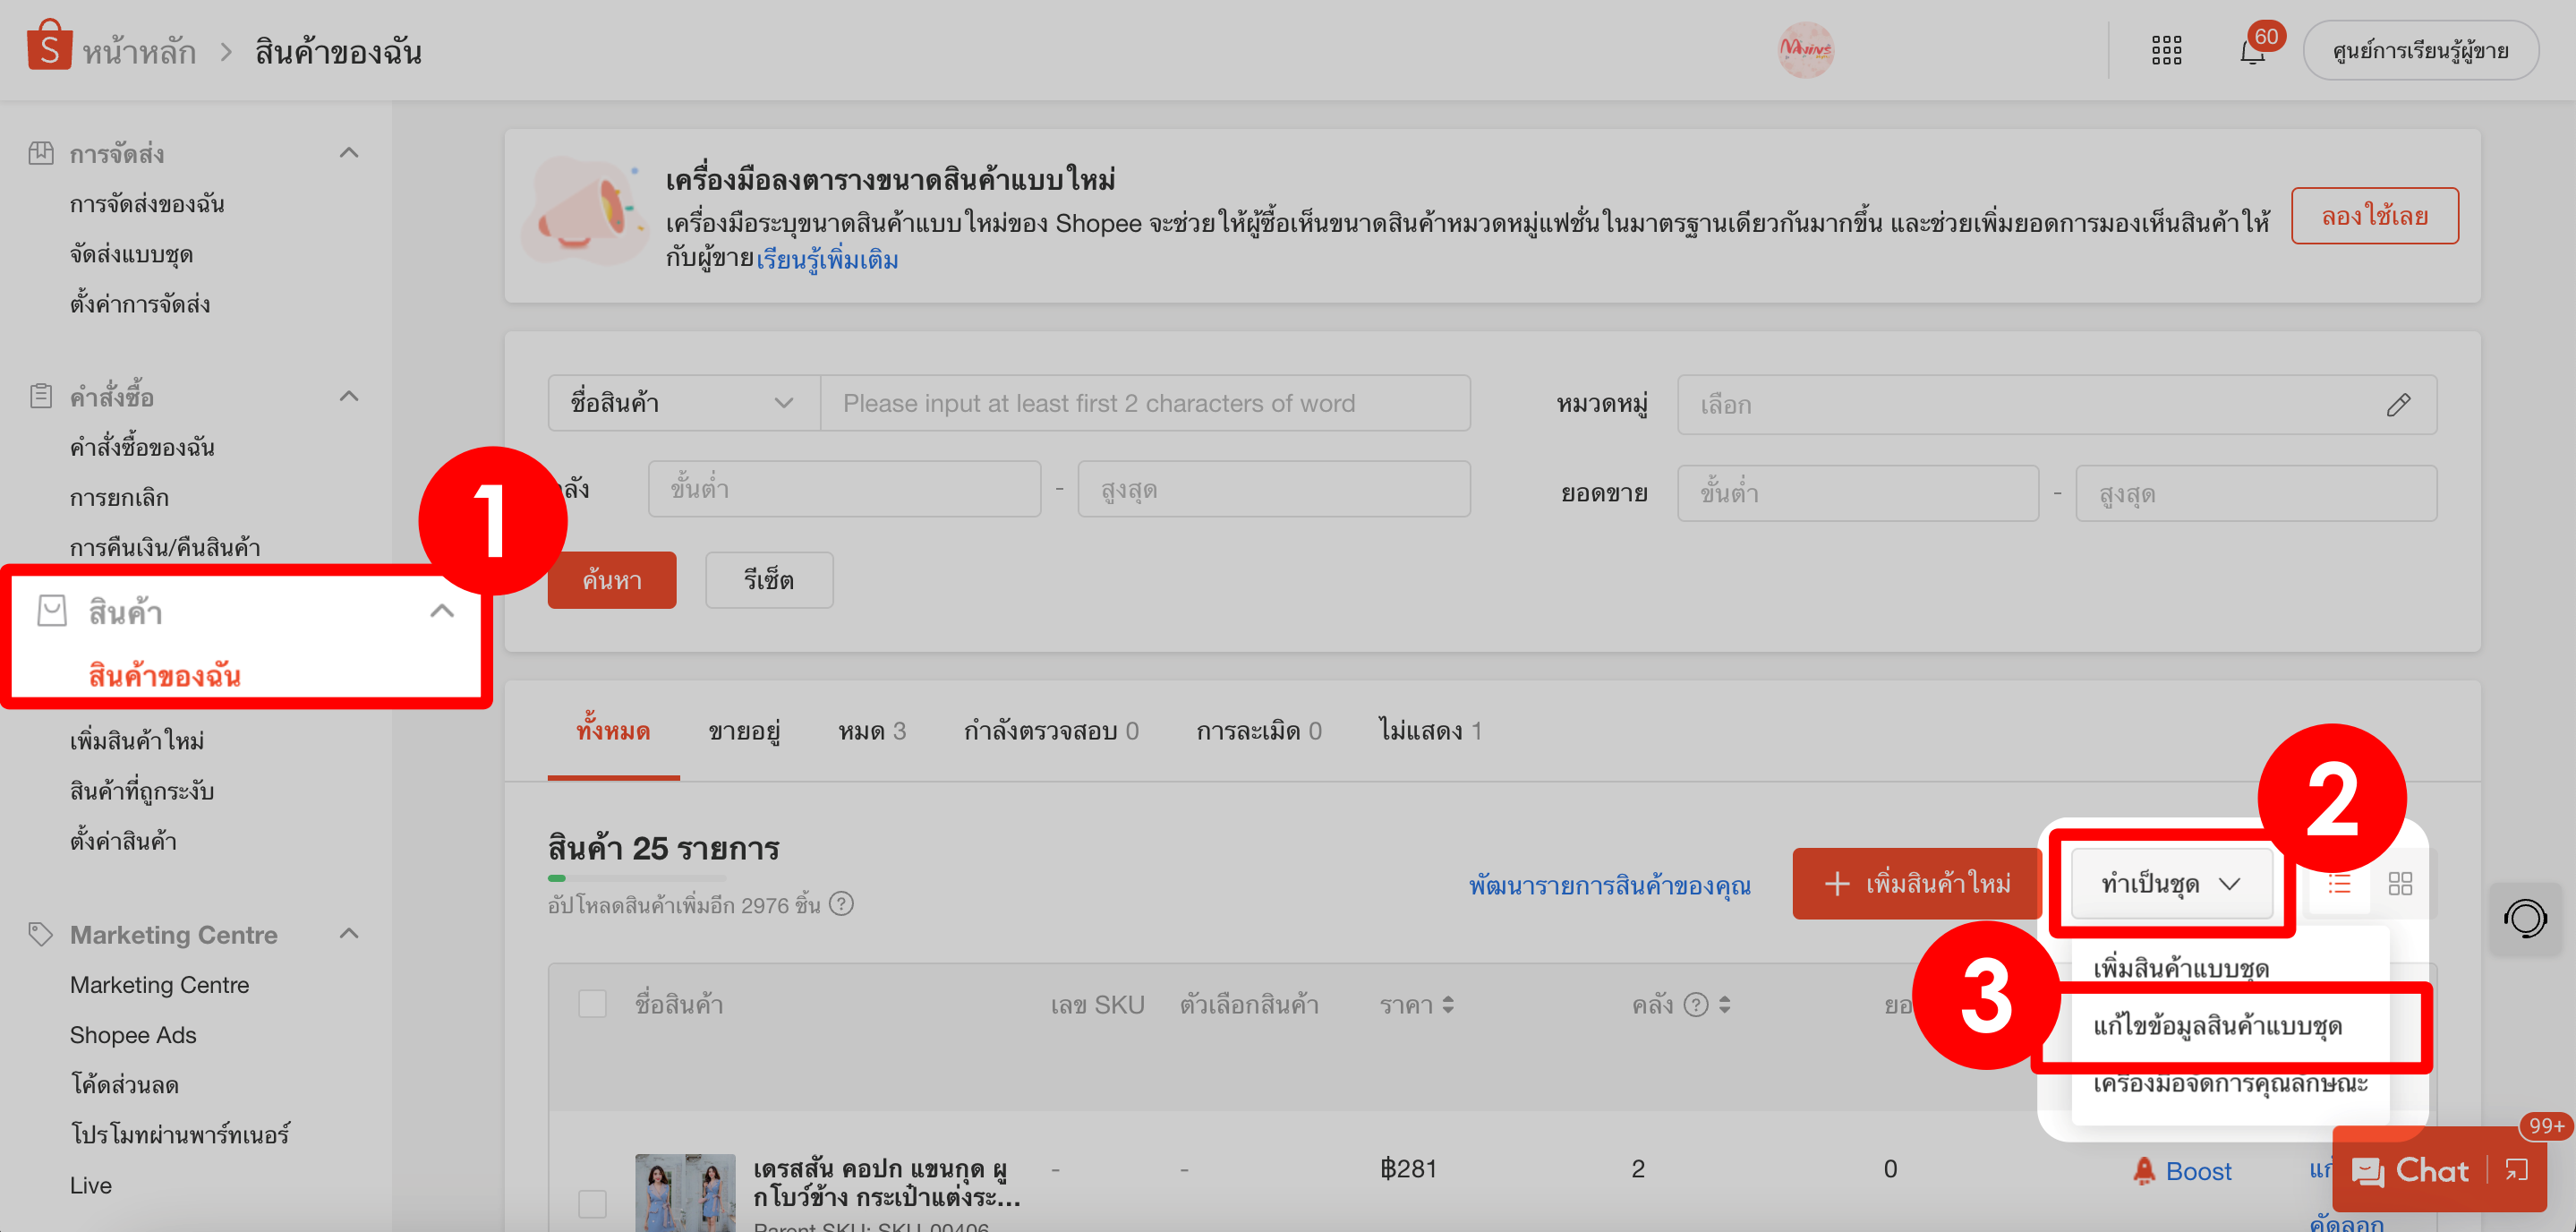Open the apps grid menu in top bar
Viewport: 2576px width, 1232px height.
(2166, 49)
